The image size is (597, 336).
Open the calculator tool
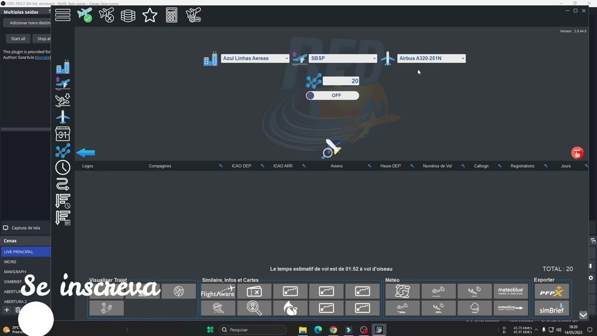[x=172, y=15]
